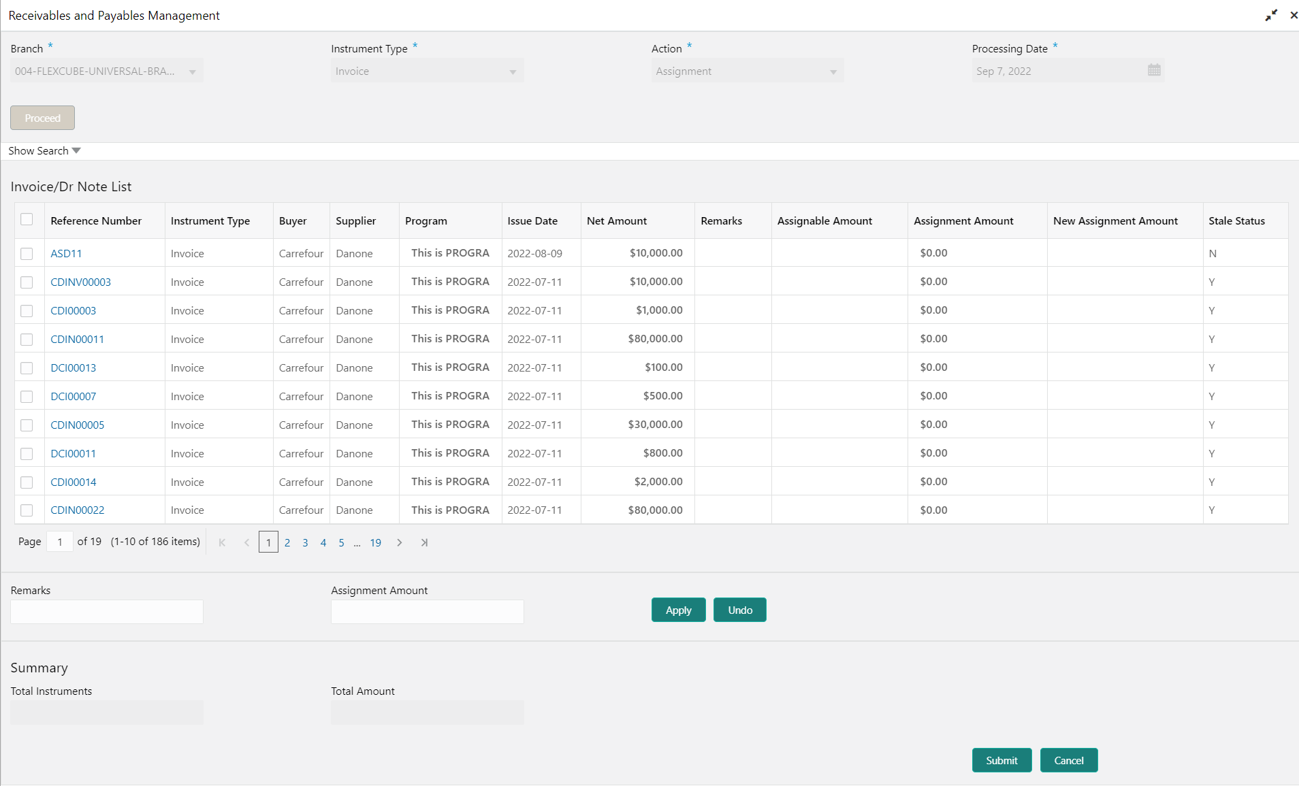Click the Apply button
Image resolution: width=1299 pixels, height=786 pixels.
678,610
